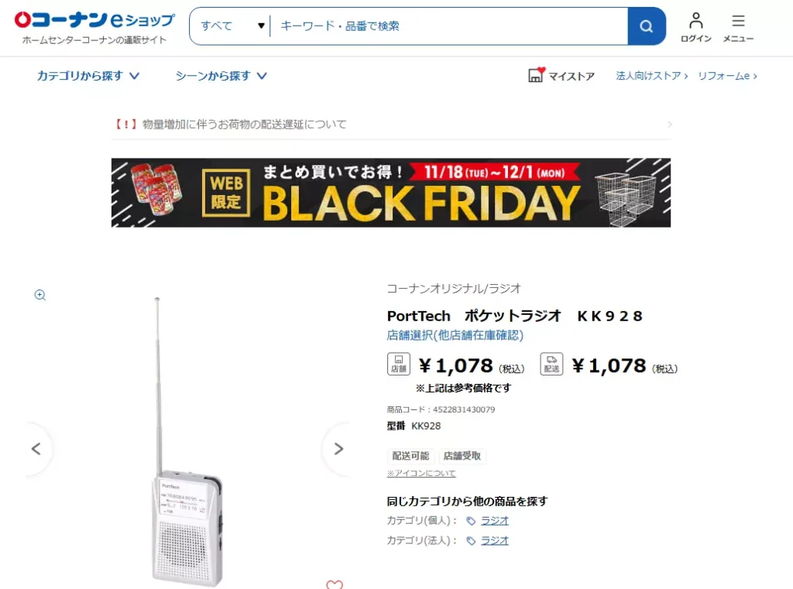Open 法人向けストア from the navigation

[649, 75]
